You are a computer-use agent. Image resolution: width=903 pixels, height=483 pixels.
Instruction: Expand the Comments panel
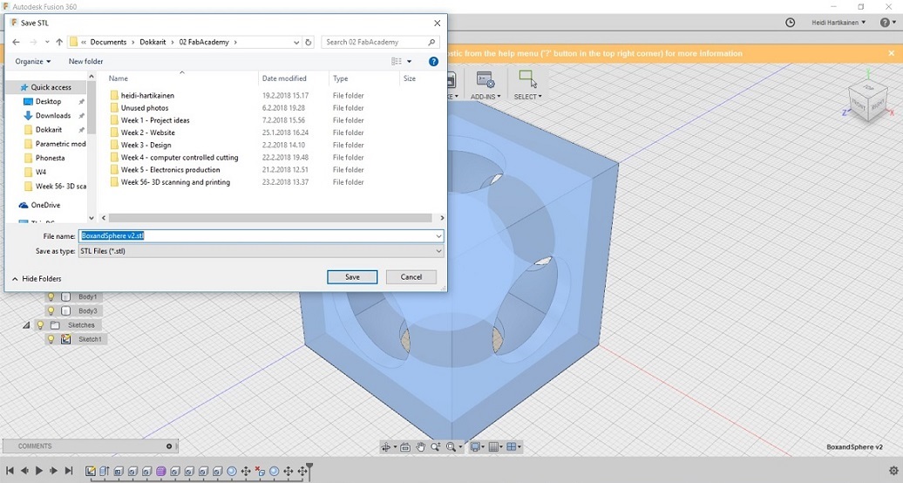[x=169, y=446]
